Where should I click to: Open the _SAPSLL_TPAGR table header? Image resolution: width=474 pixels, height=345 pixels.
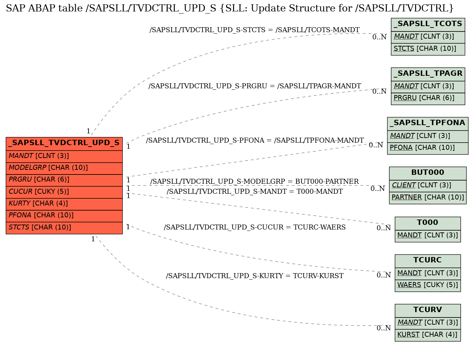(428, 74)
